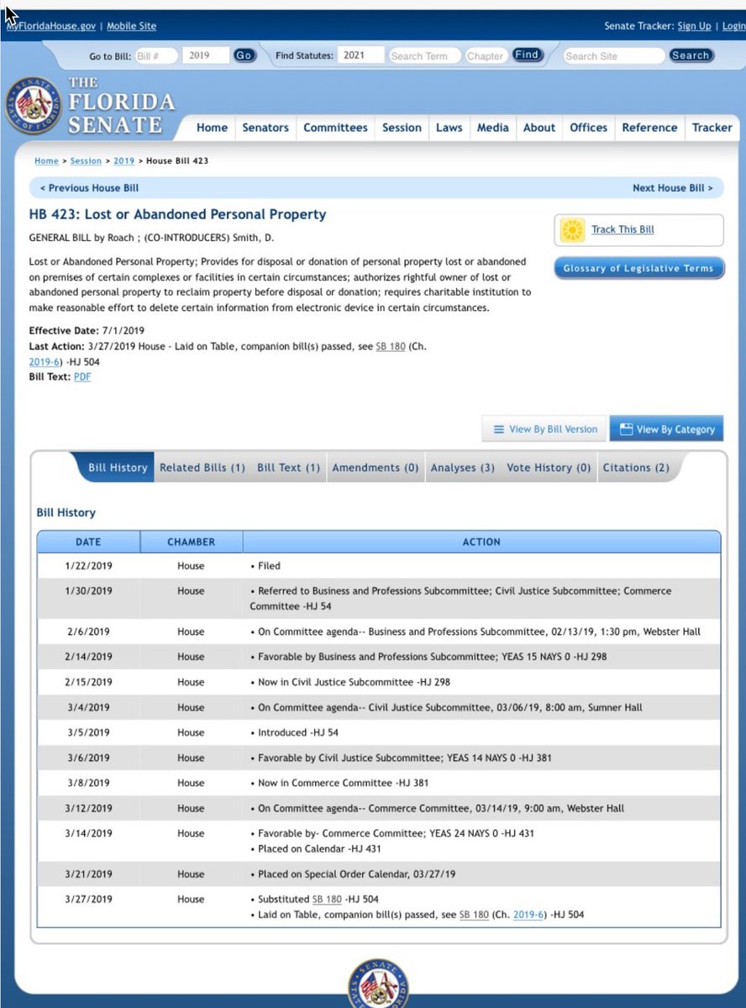Image resolution: width=746 pixels, height=1008 pixels.
Task: Open the Bill Text PDF link
Action: 82,377
